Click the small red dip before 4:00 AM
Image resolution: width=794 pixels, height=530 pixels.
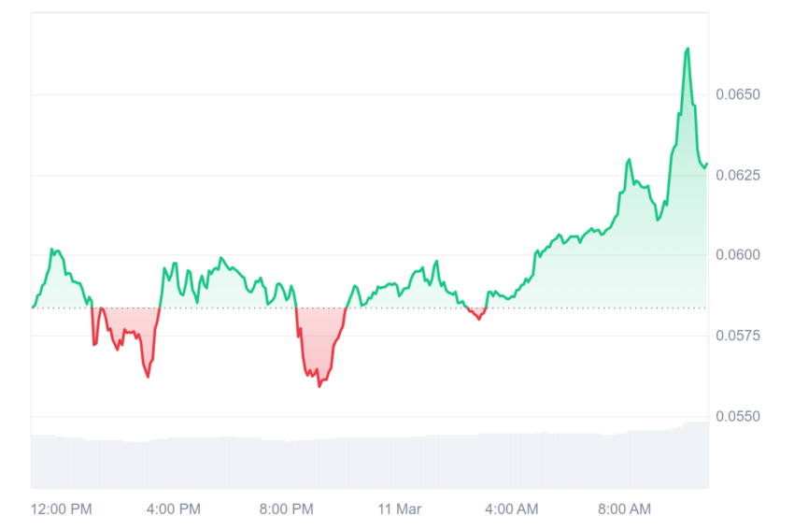479,319
